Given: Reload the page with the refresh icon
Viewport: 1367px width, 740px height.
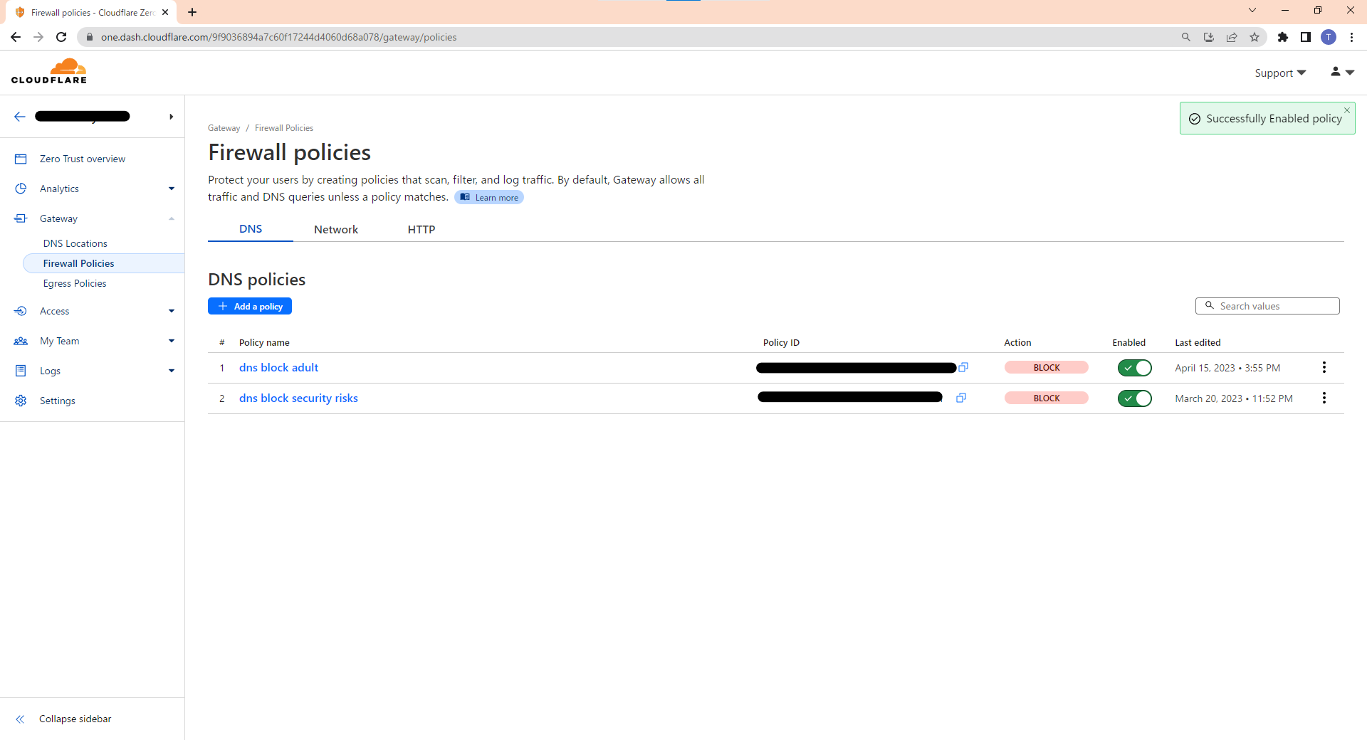Looking at the screenshot, I should [x=61, y=37].
